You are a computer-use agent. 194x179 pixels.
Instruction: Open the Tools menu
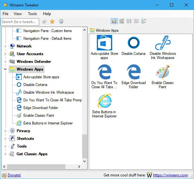(x=32, y=13)
